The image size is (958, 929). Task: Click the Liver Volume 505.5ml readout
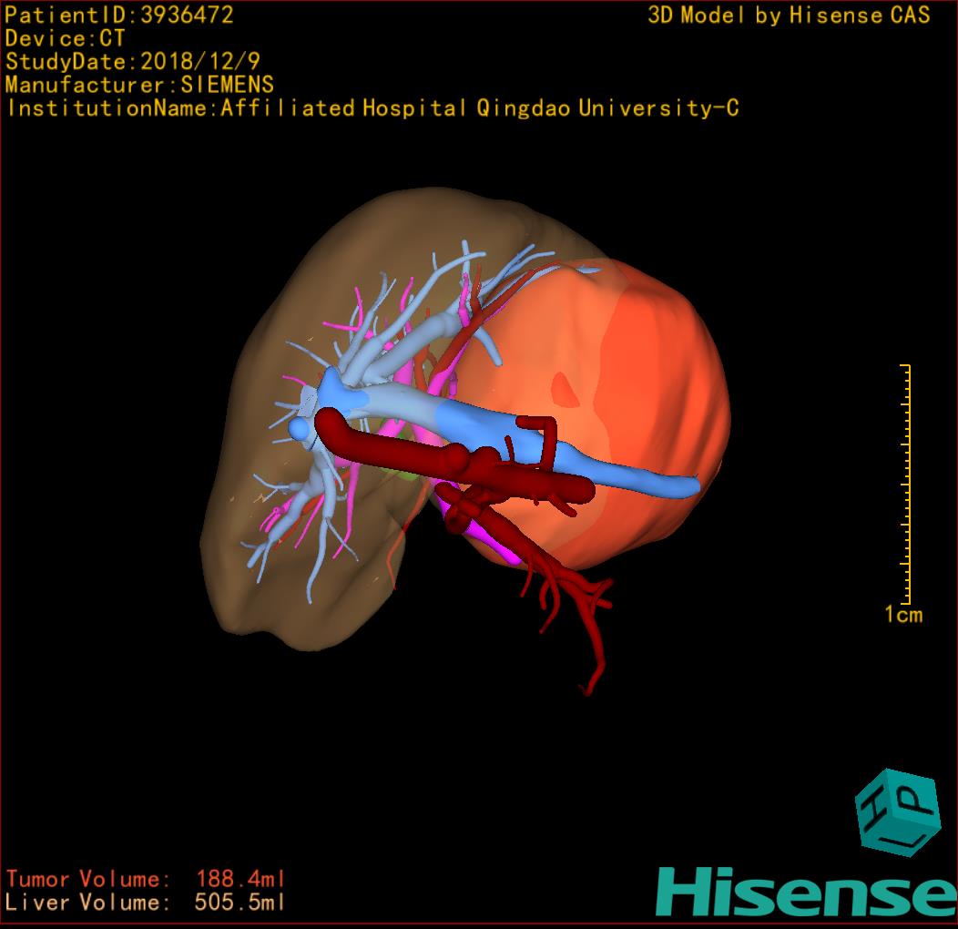[x=146, y=903]
